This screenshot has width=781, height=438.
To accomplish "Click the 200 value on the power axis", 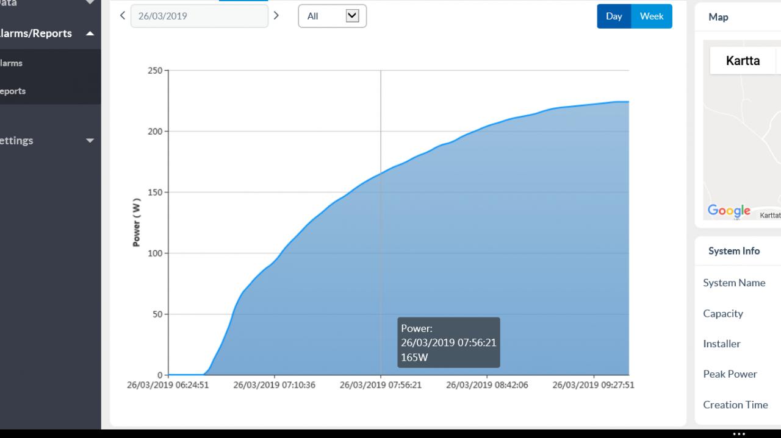I will [155, 132].
